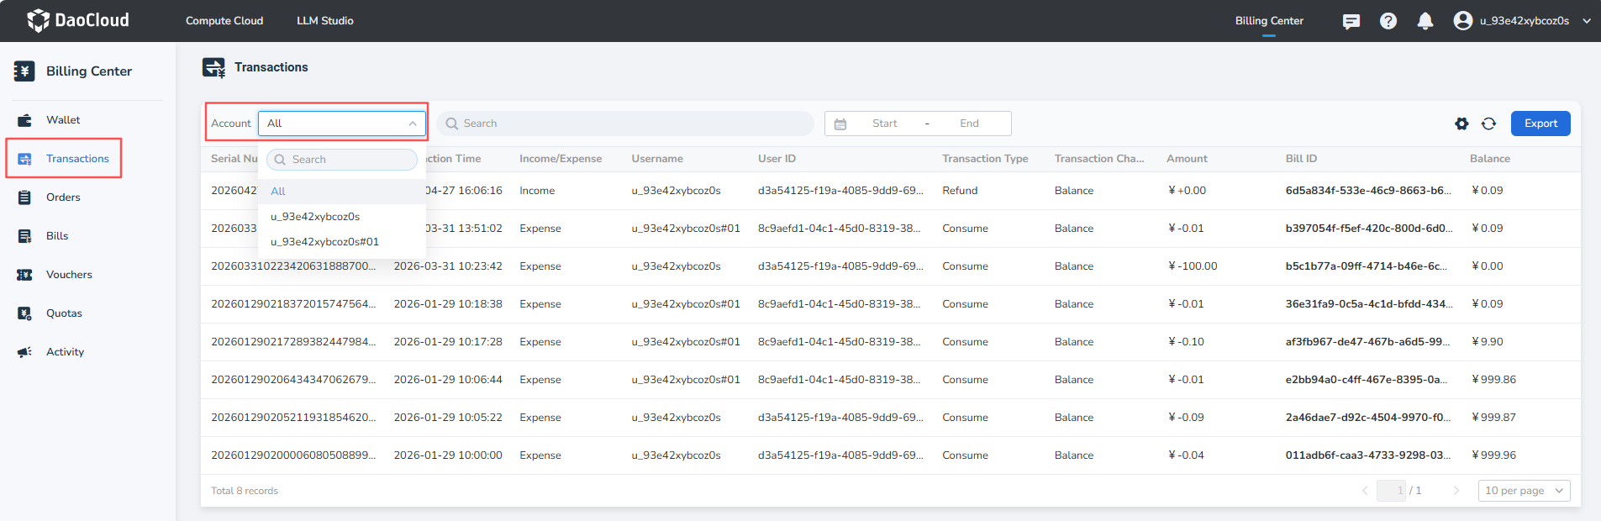1601x521 pixels.
Task: Click the Orders icon in sidebar
Action: 24,197
